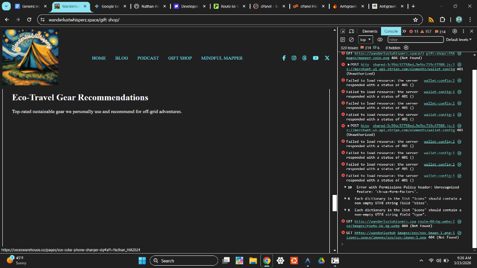Select the PODCAST navigation menu item
The width and height of the screenshot is (477, 268).
148,58
